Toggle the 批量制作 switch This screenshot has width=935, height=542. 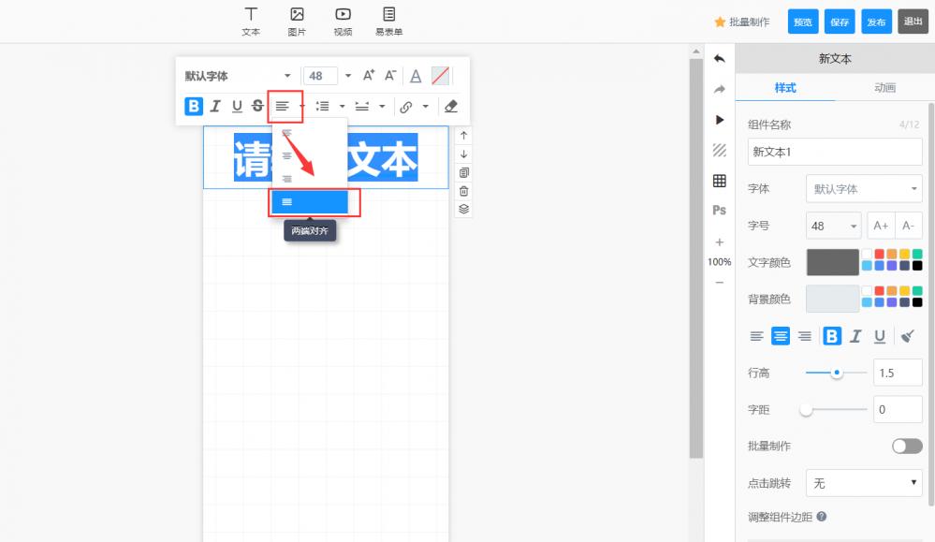pos(907,446)
